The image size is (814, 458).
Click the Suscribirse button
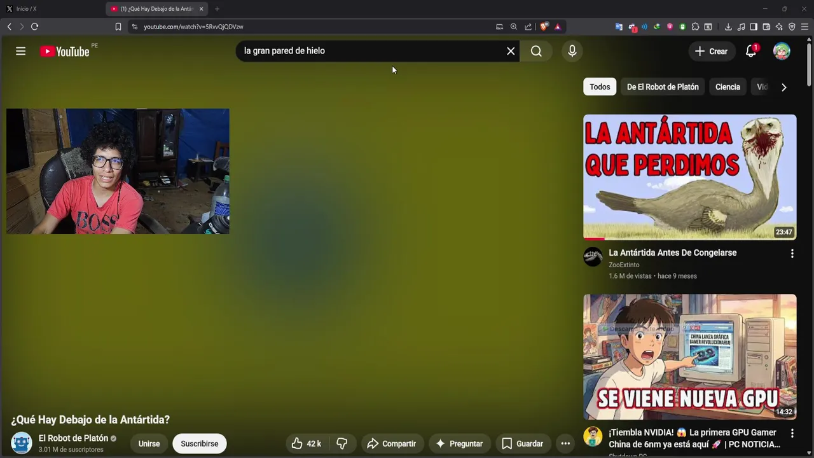pyautogui.click(x=199, y=443)
